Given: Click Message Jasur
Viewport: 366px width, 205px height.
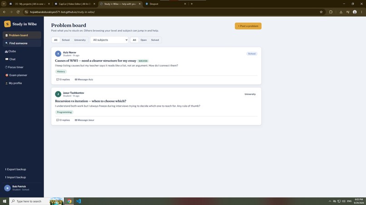Looking at the screenshot, I should tap(84, 120).
